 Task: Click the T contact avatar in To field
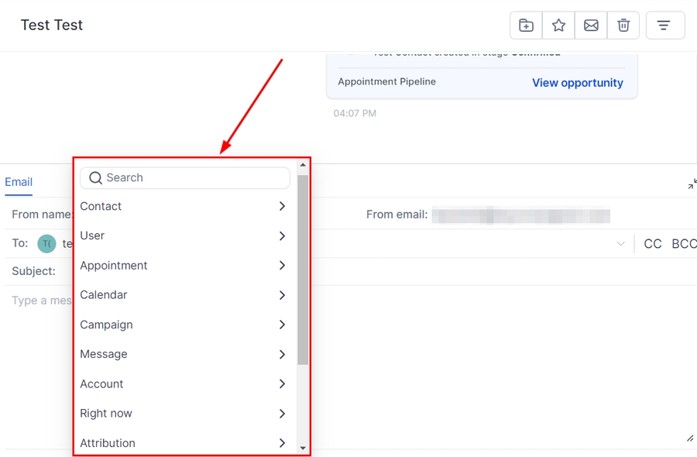coord(46,244)
